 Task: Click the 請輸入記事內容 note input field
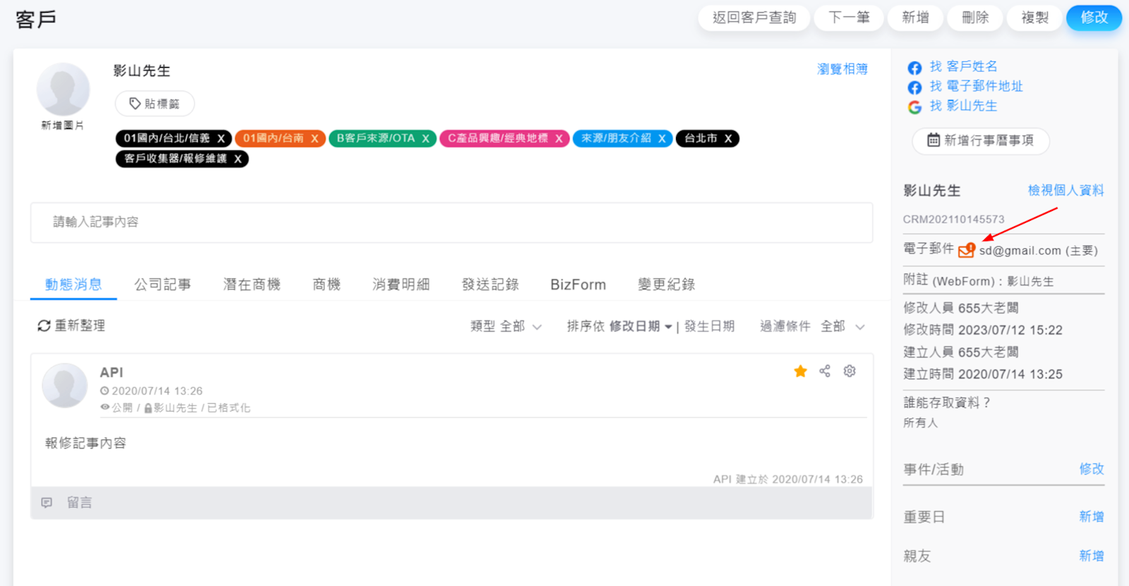click(x=452, y=222)
